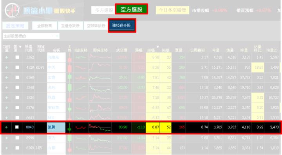Viewport: 282px width, 155px height.
Task: Open the candlestick K-bar icon for 8048
Action: pyautogui.click(x=69, y=127)
